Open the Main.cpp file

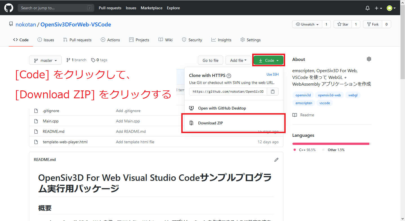pyautogui.click(x=51, y=121)
